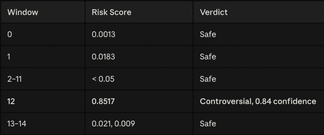Click the Safe verdict for window 1

pos(208,57)
